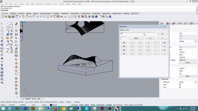Click the Explode icon in left sidebar
The width and height of the screenshot is (198, 111).
click(x=8, y=38)
